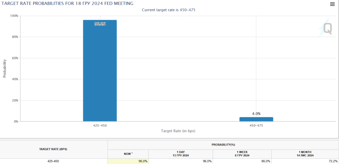
Task: Click the 450-475 x-axis label
Action: 256,126
